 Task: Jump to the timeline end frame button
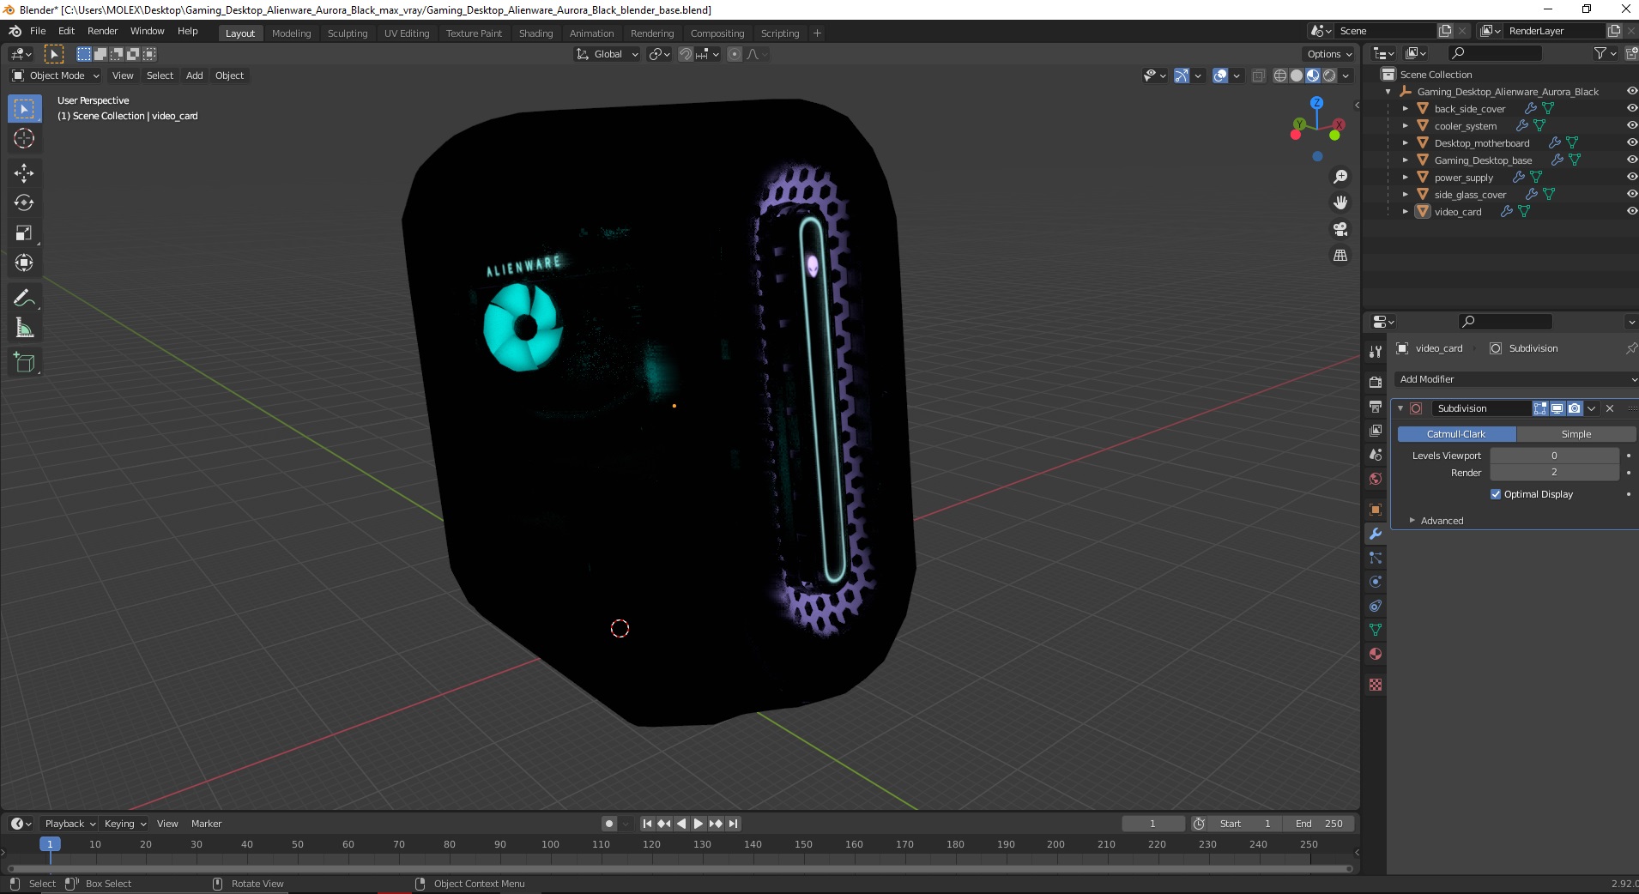tap(733, 824)
